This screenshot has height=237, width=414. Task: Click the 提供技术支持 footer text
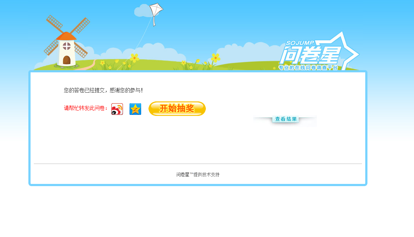[207, 174]
